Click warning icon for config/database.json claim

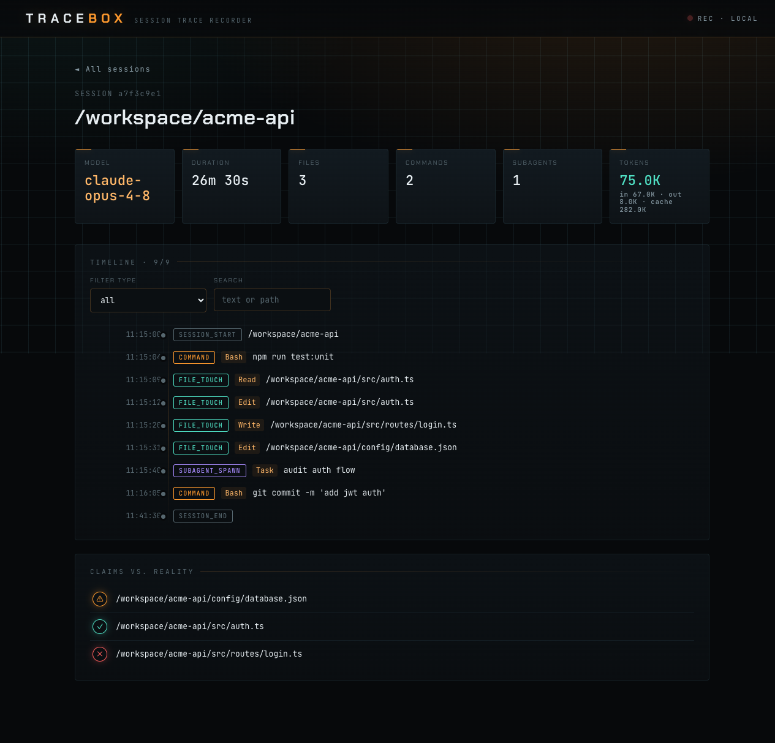[x=100, y=599]
